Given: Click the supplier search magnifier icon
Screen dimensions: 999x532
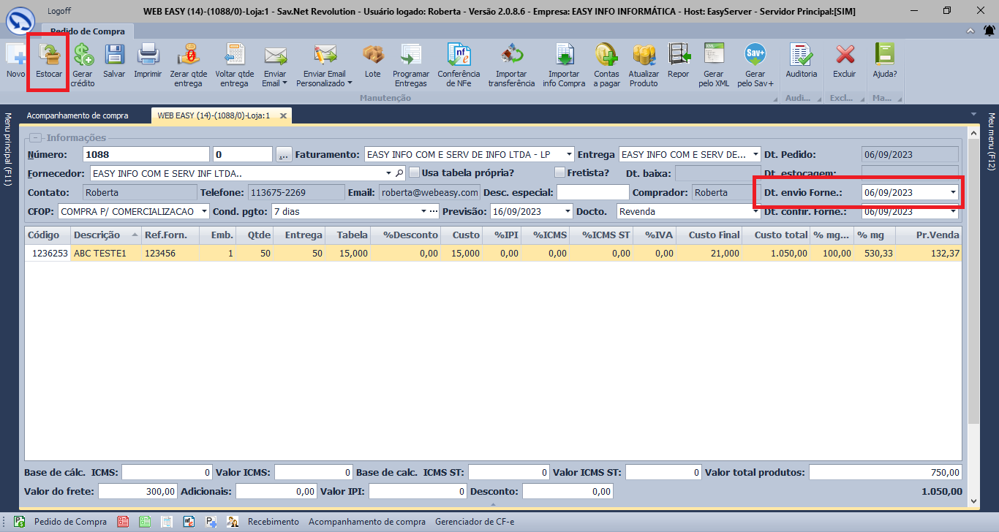Looking at the screenshot, I should click(399, 173).
